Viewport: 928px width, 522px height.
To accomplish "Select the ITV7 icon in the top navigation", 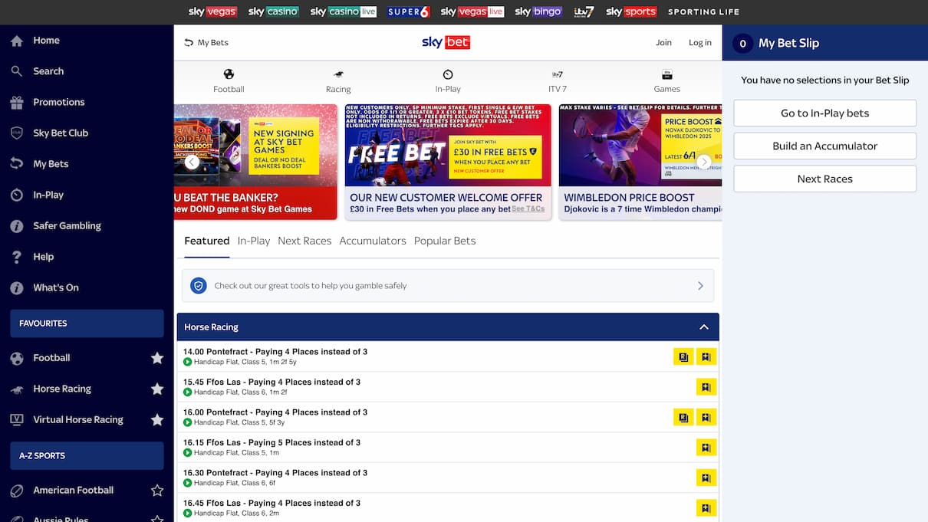I will pyautogui.click(x=558, y=74).
